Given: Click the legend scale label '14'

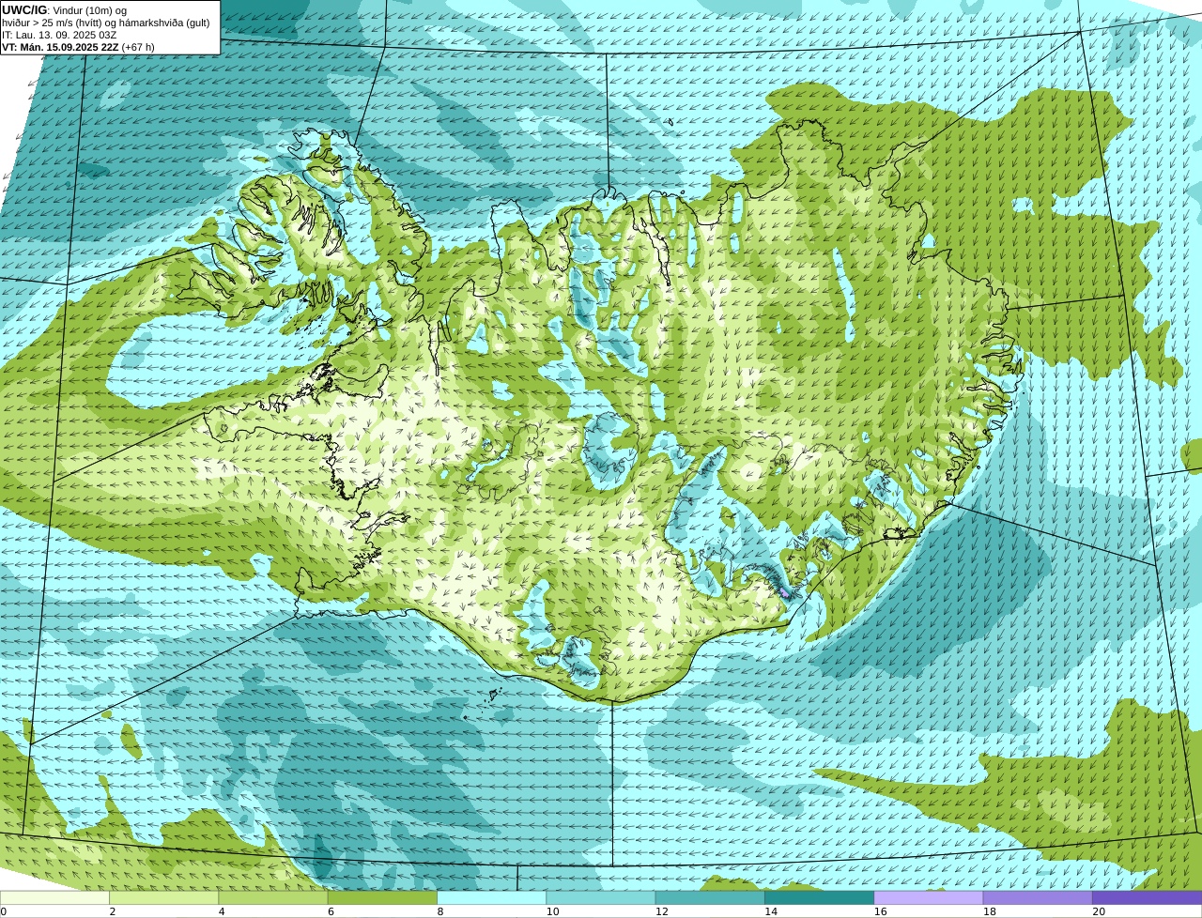Looking at the screenshot, I should [x=771, y=911].
